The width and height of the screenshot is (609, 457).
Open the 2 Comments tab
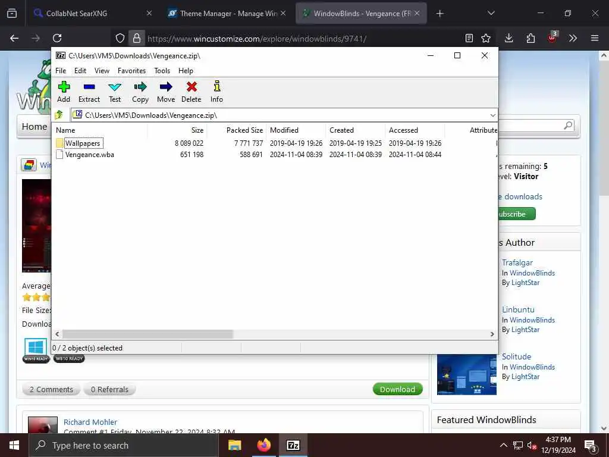click(51, 389)
